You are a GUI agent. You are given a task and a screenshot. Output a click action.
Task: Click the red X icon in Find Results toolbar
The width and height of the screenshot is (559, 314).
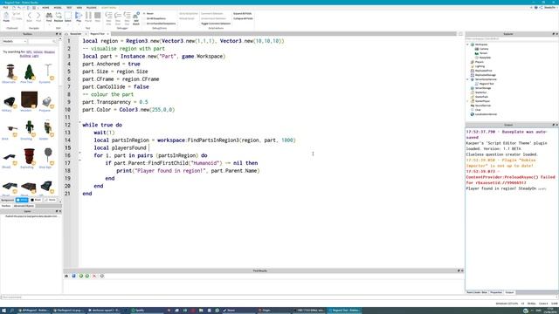94,276
